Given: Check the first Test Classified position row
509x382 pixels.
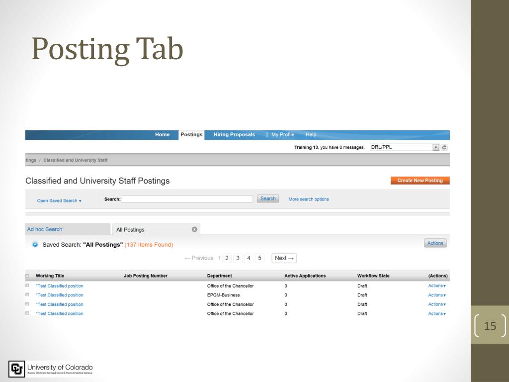Looking at the screenshot, I should pyautogui.click(x=27, y=286).
